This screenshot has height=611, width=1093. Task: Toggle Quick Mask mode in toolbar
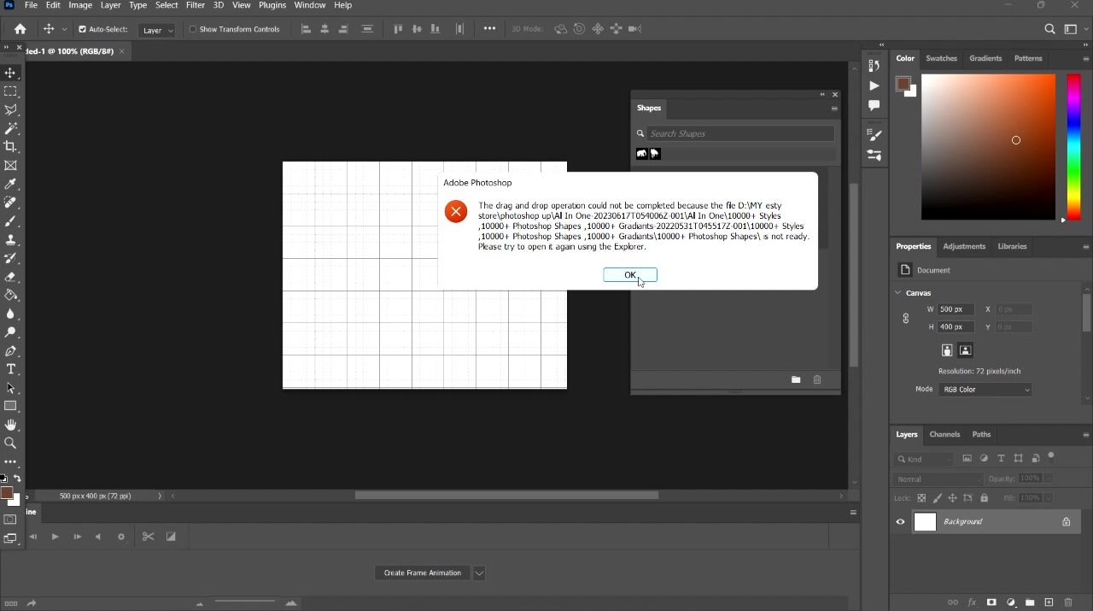click(x=10, y=520)
